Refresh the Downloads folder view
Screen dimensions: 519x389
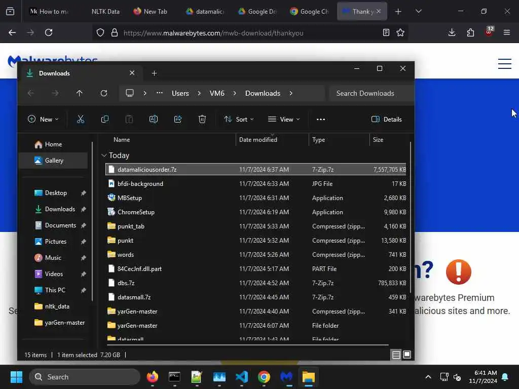pos(104,93)
